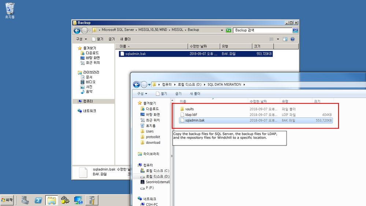Go back in the Backup window
This screenshot has height=206, width=366.
[x=77, y=30]
